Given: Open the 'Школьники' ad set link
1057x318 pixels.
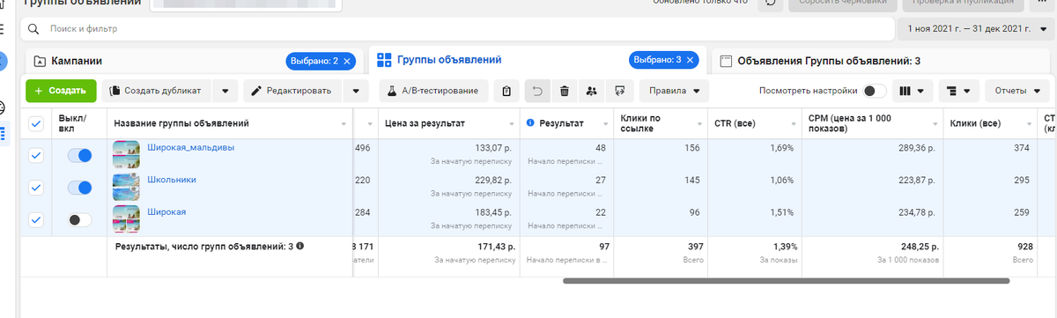Looking at the screenshot, I should tap(172, 180).
